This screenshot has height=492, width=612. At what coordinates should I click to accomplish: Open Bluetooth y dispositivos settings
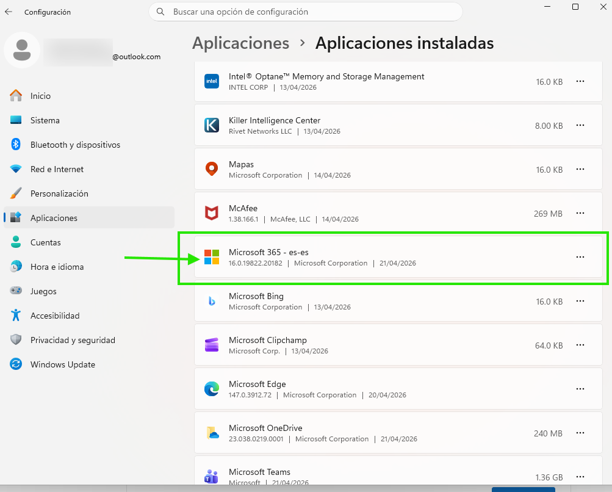(89, 145)
